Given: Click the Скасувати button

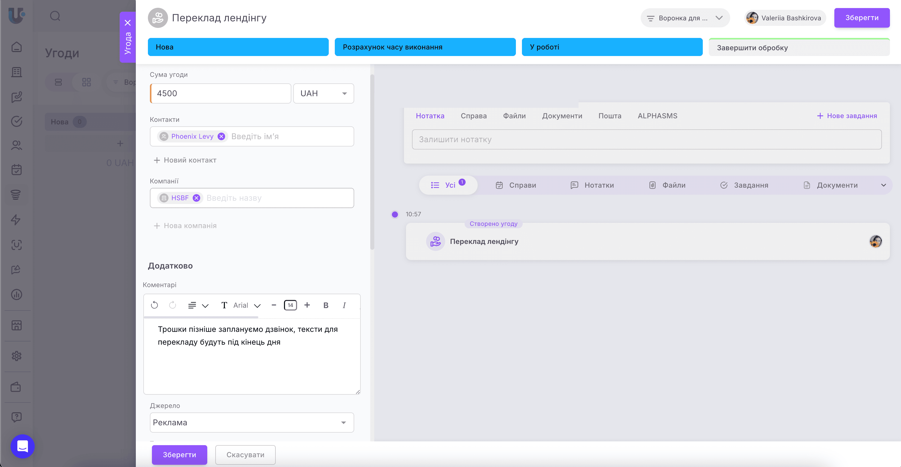Looking at the screenshot, I should click(245, 454).
